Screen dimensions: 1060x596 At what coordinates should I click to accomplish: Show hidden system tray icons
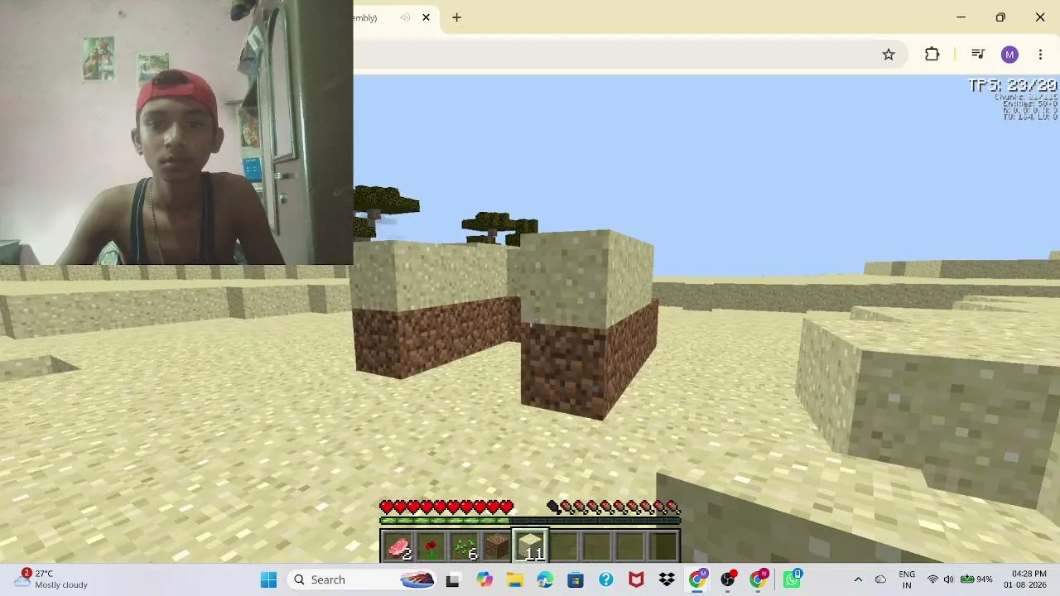(858, 579)
